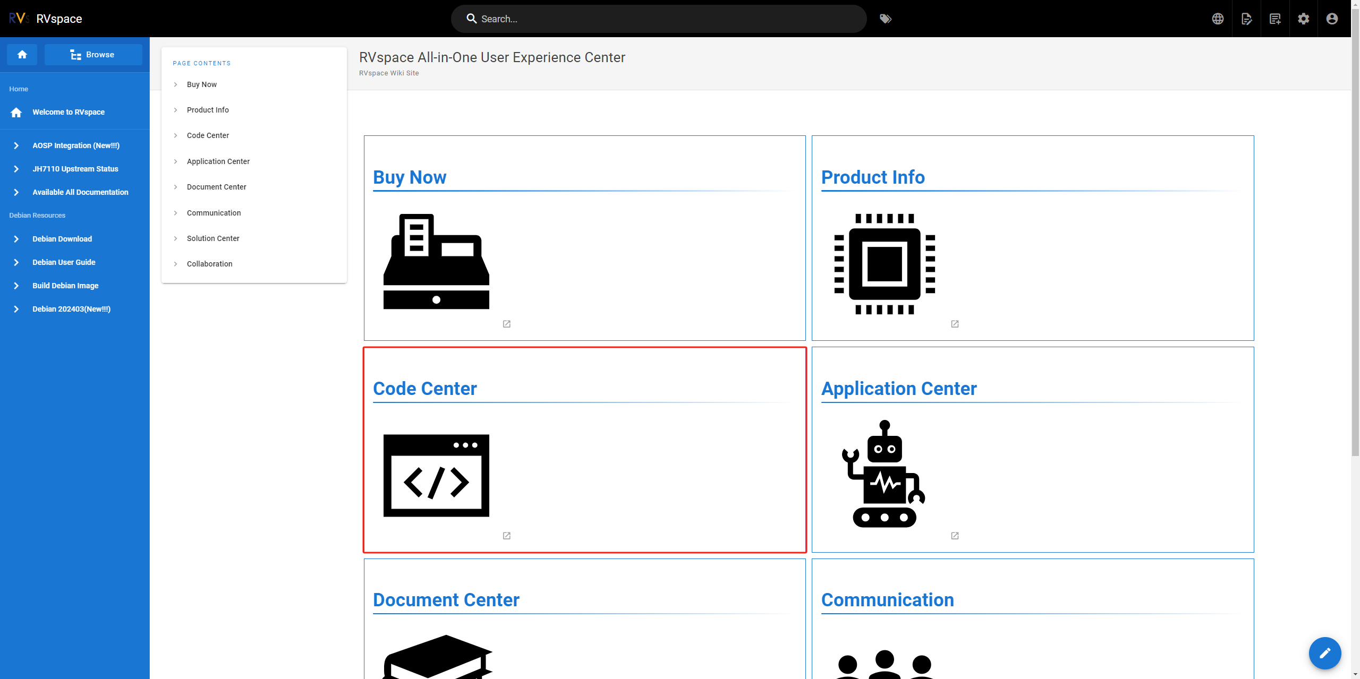Open Debian User Guide link

click(x=64, y=262)
